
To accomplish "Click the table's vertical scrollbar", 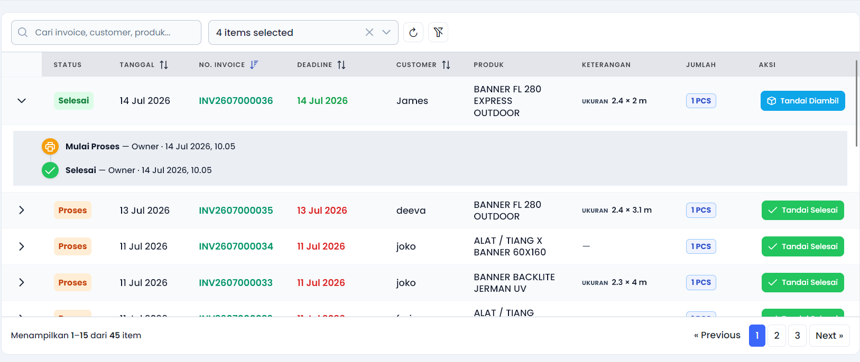I will (x=856, y=103).
